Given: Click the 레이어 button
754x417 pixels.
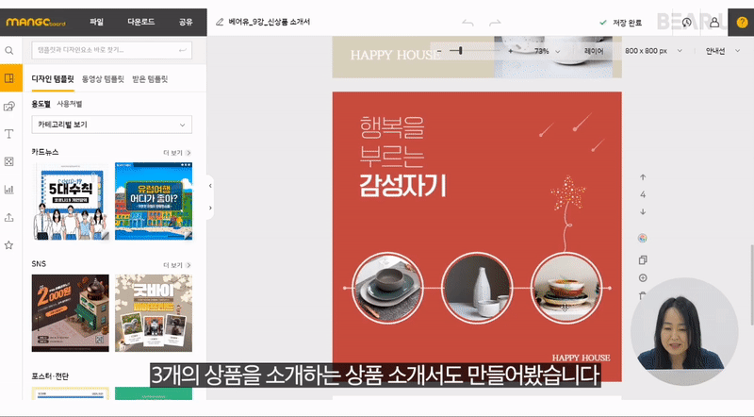Looking at the screenshot, I should pos(594,51).
